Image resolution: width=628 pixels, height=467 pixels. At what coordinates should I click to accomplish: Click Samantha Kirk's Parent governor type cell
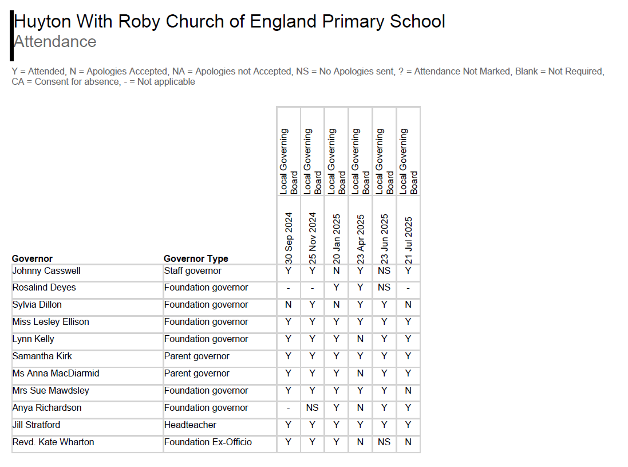197,356
